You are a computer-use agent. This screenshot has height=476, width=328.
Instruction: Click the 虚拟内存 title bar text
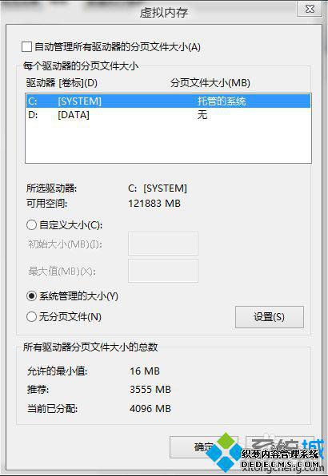click(x=163, y=13)
